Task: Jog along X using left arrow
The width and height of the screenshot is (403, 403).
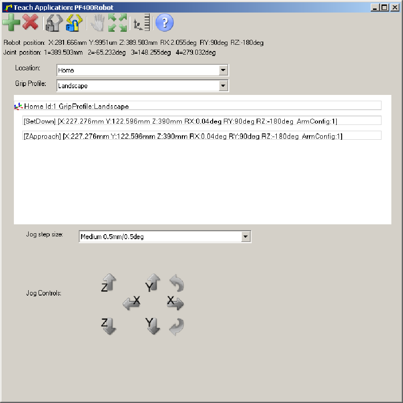Action: tap(131, 304)
